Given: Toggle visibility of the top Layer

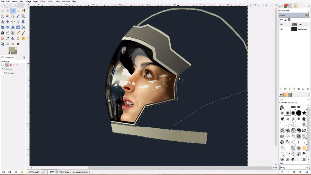Looking at the screenshot, I should (281, 24).
